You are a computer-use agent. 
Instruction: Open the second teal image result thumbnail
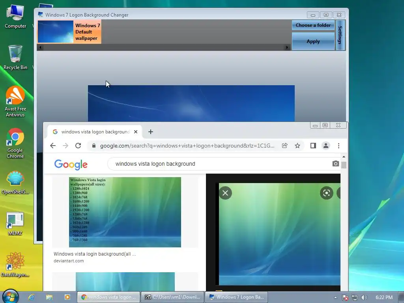[125, 282]
